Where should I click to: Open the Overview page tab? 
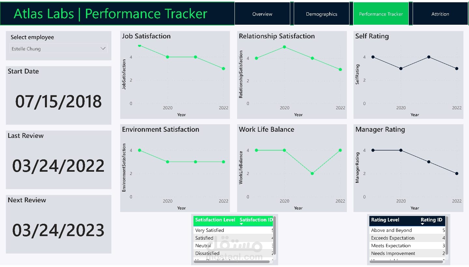click(x=262, y=14)
